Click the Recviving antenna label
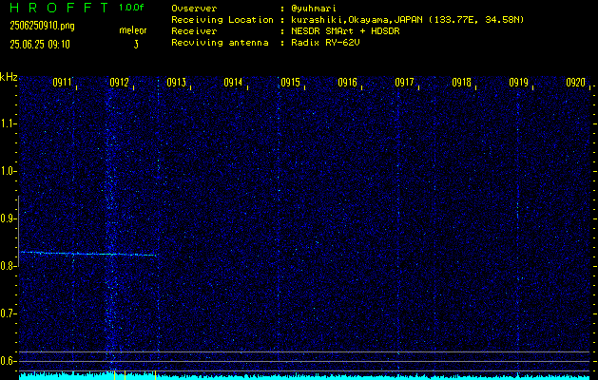 tap(220, 43)
